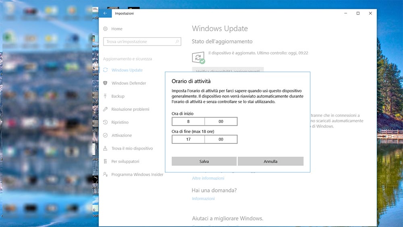Click the Ora di inizio label
Viewport: 403px width, 227px height.
point(183,113)
